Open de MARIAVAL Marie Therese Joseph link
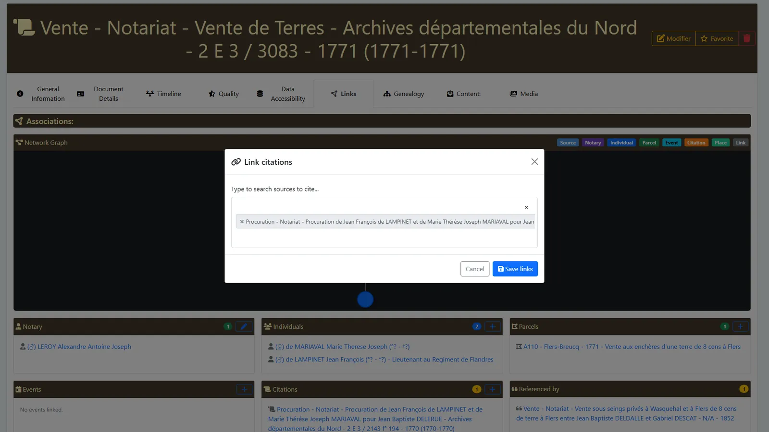Viewport: 769px width, 432px height. pos(342,347)
